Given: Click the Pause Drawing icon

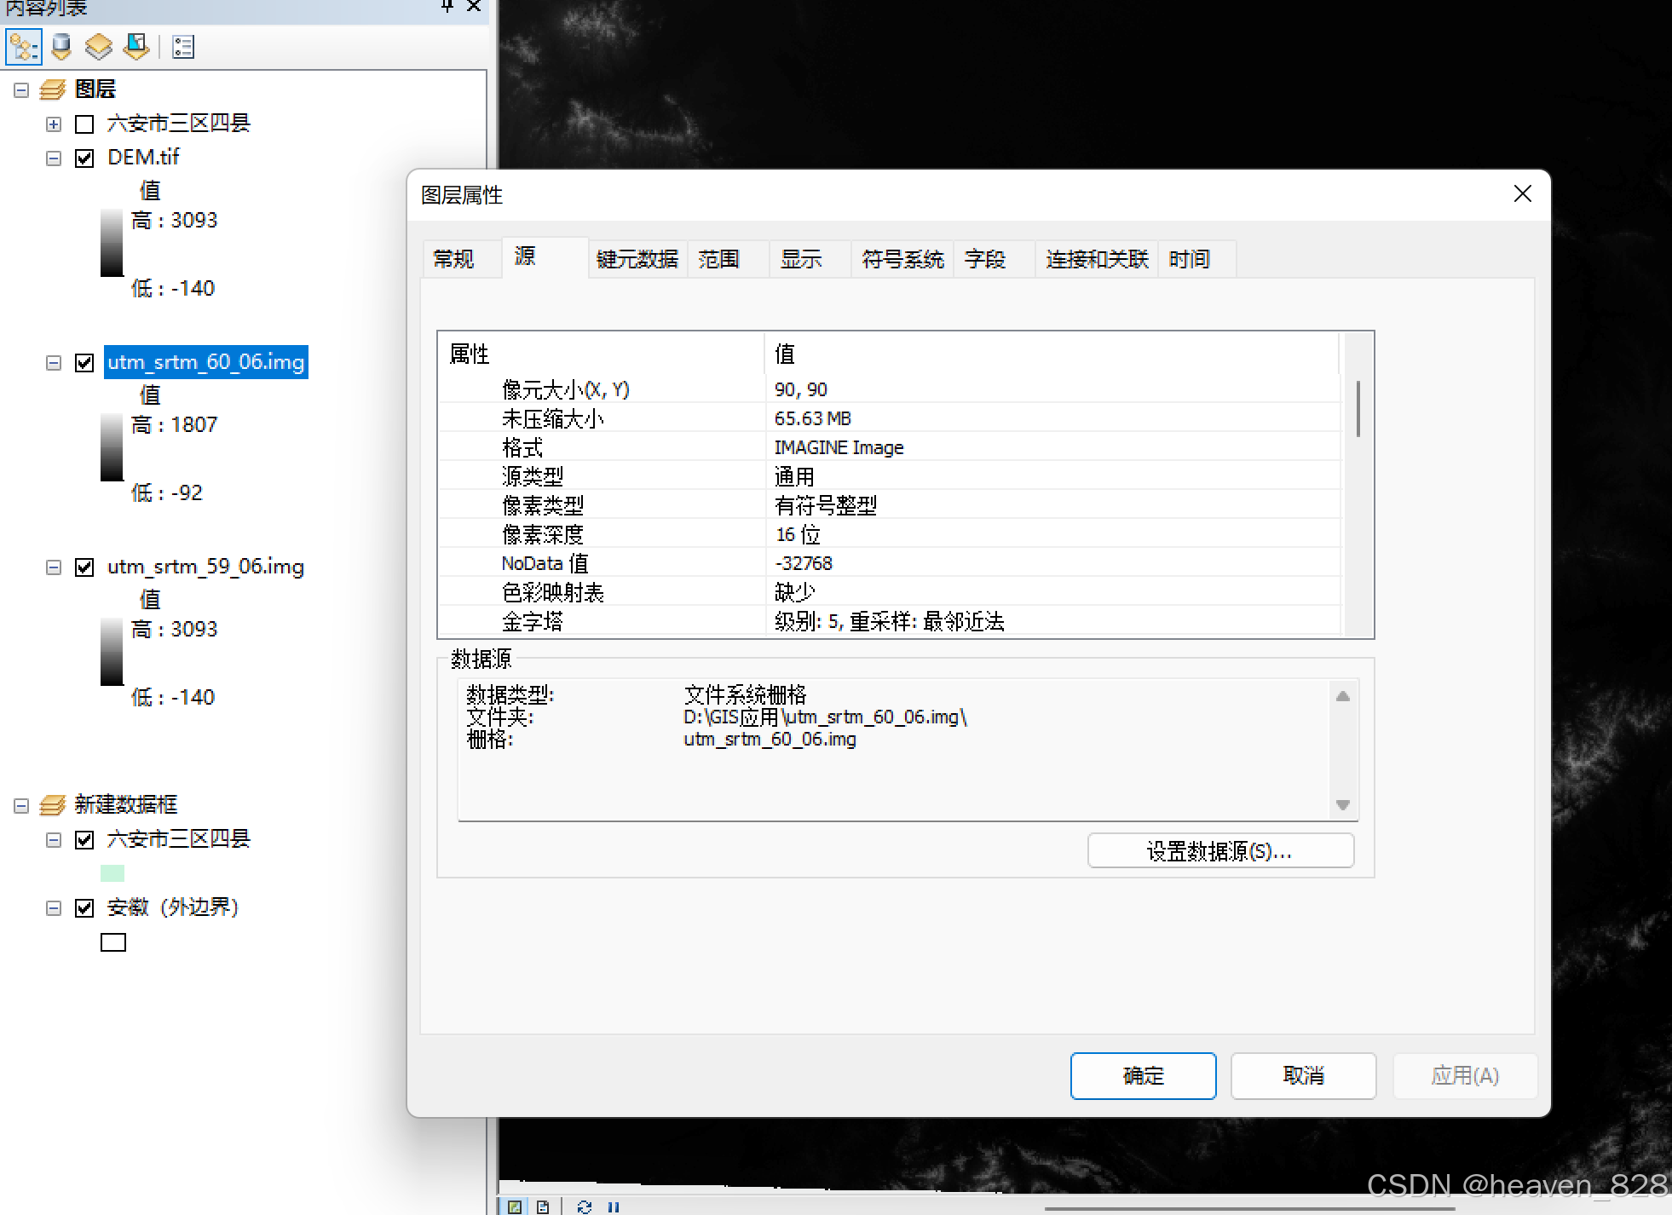Looking at the screenshot, I should click(x=614, y=1206).
